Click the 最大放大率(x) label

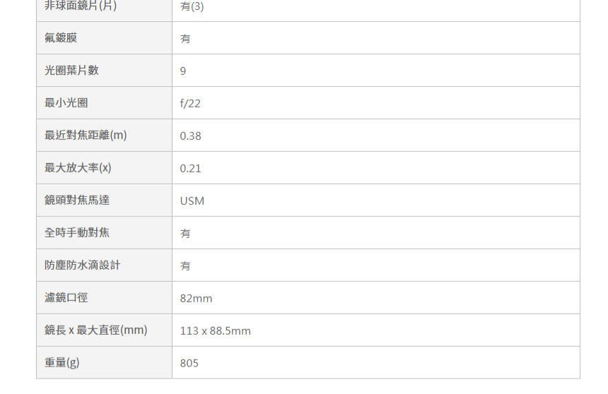click(78, 168)
